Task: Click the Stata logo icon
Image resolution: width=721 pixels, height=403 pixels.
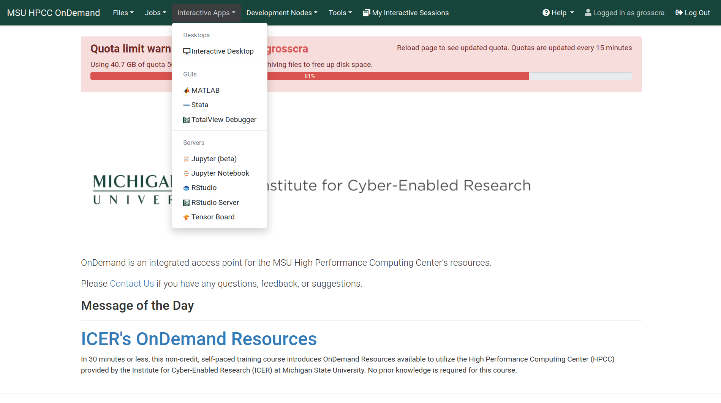Action: point(186,105)
